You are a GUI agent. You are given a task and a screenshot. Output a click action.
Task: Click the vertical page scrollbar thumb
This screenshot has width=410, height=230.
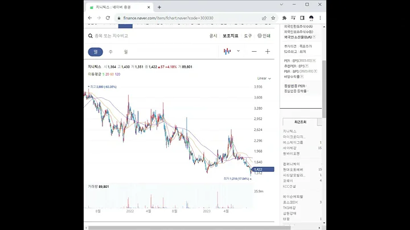coord(324,89)
